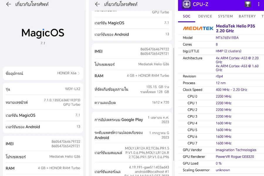
Task: Open the BATTERY tab
Action: [x=247, y=16]
